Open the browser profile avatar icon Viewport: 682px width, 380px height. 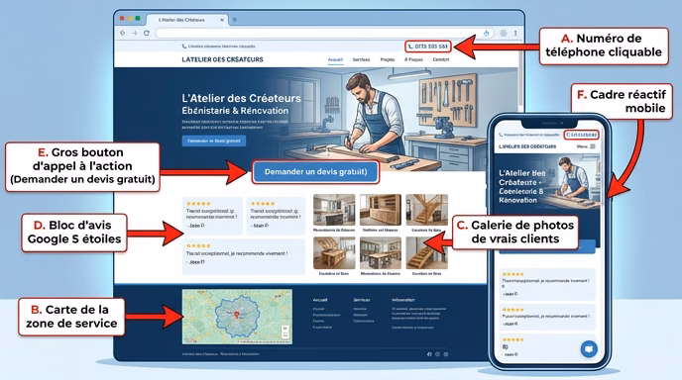click(504, 33)
